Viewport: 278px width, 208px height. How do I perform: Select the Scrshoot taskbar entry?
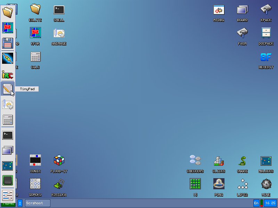[x=38, y=203]
